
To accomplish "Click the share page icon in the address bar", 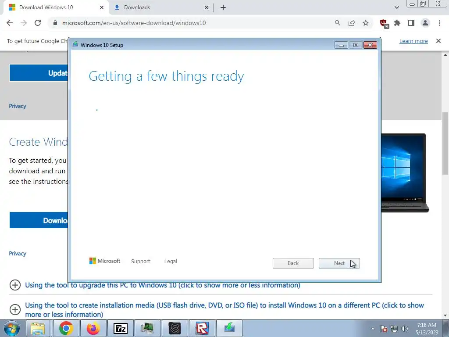I will coord(352,23).
